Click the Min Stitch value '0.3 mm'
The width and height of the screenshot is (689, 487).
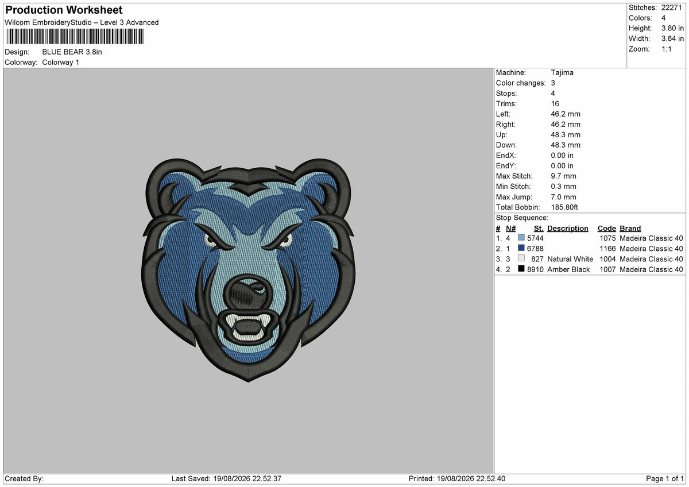563,186
